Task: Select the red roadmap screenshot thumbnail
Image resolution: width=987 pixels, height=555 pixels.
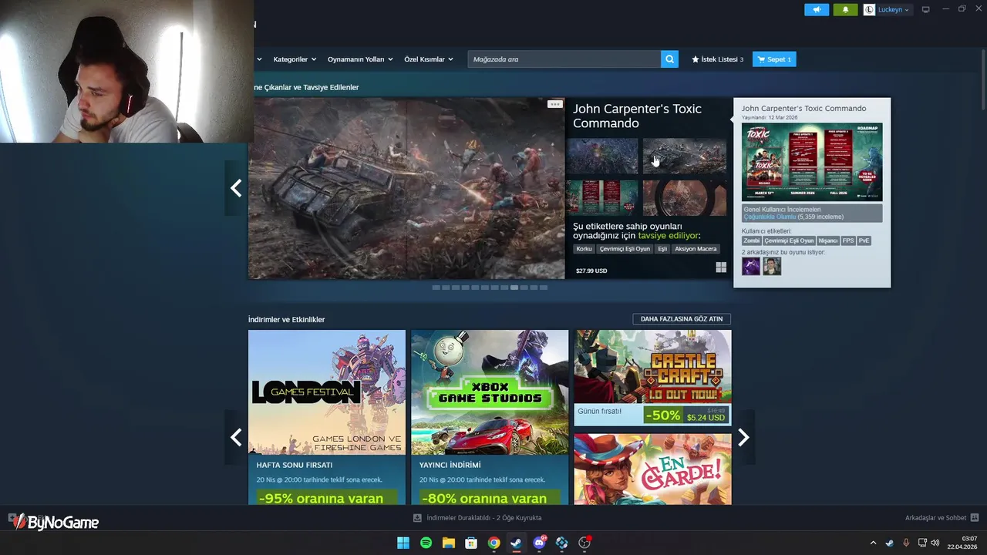Action: tap(602, 198)
